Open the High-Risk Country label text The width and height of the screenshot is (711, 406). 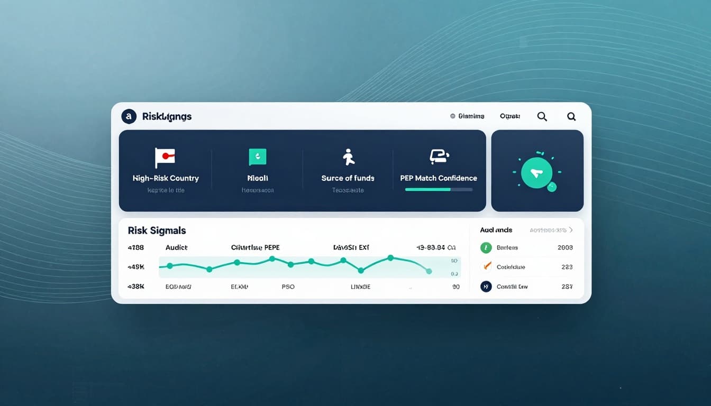(x=166, y=178)
